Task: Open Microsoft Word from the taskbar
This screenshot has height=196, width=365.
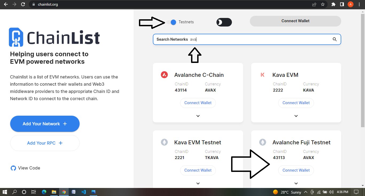Action: click(x=74, y=192)
